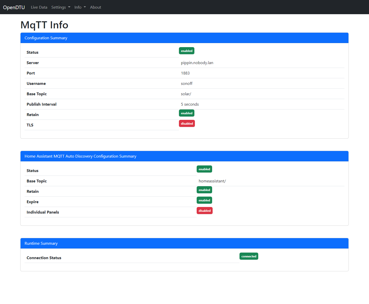Image resolution: width=369 pixels, height=304 pixels.
Task: Click the green connected status badge
Action: click(x=249, y=256)
